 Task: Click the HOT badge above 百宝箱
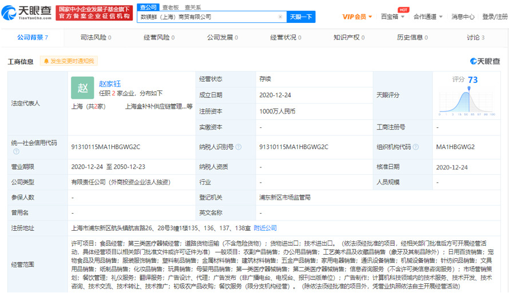point(403,10)
